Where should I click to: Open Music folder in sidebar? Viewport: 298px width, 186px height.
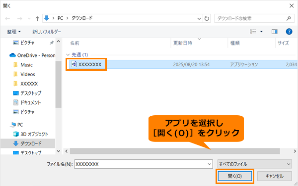point(23,65)
